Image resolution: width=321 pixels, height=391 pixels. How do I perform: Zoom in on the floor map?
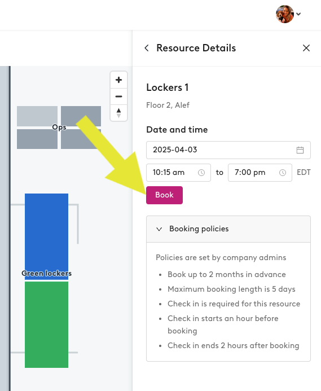118,80
